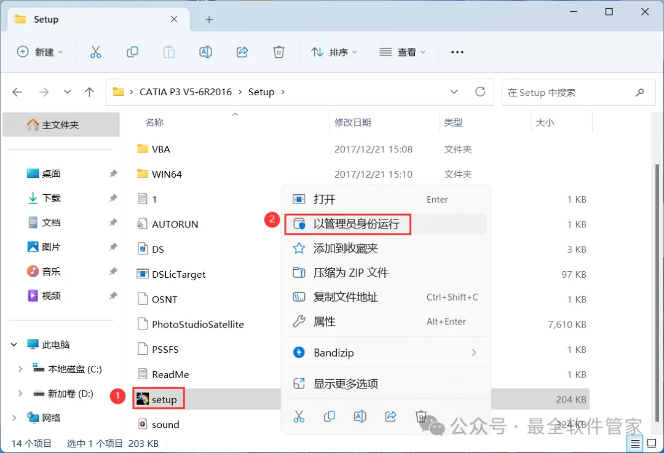Image resolution: width=664 pixels, height=453 pixels.
Task: Refresh the Setup folder view
Action: (x=480, y=92)
